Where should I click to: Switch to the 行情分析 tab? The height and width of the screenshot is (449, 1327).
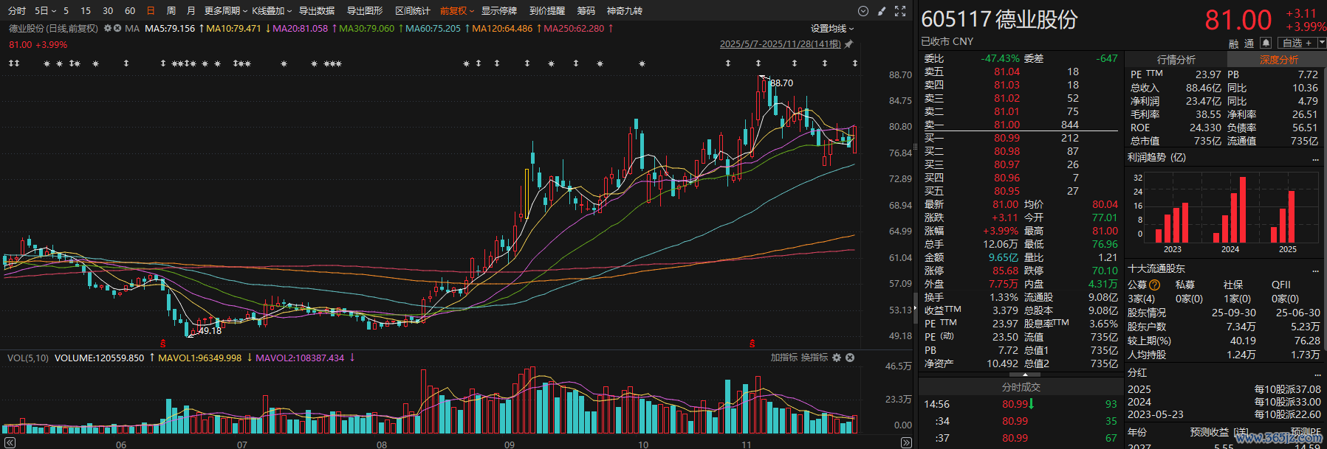click(1176, 60)
